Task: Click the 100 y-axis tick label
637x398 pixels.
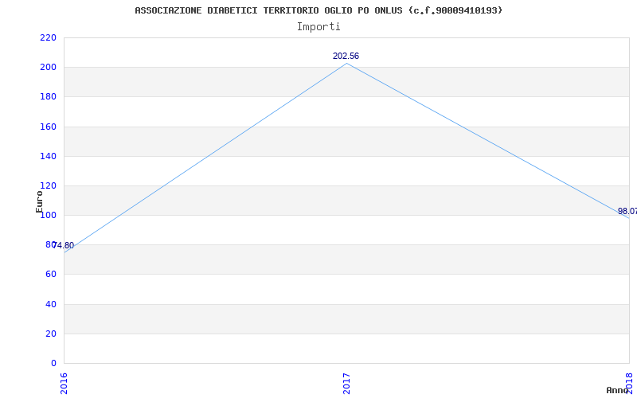Action: pyautogui.click(x=48, y=215)
